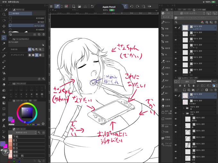Select the Lasso selection tool in toolbar
The image size is (218, 163).
4,37
